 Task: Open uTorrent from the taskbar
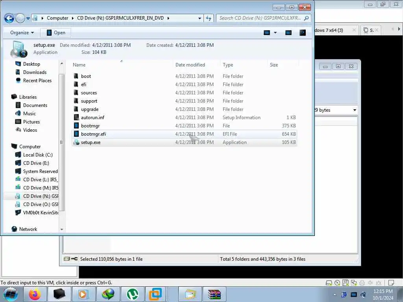point(132,294)
